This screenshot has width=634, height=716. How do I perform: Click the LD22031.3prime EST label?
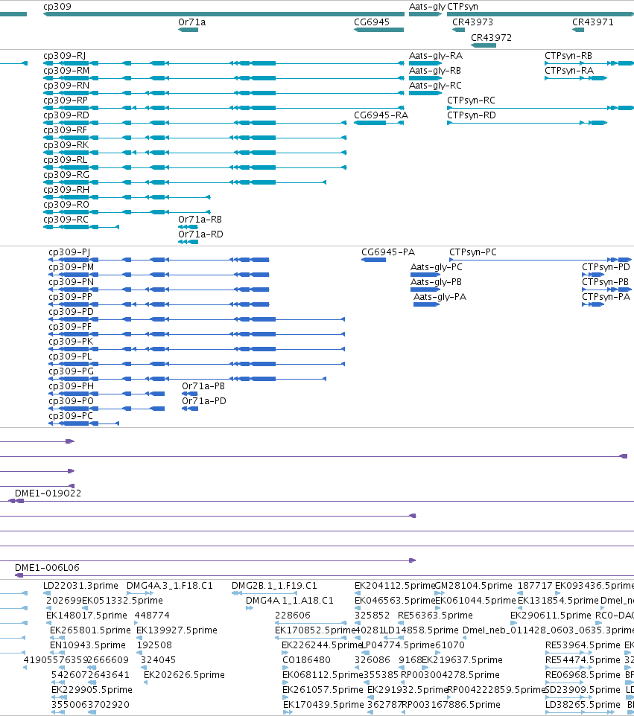point(80,586)
